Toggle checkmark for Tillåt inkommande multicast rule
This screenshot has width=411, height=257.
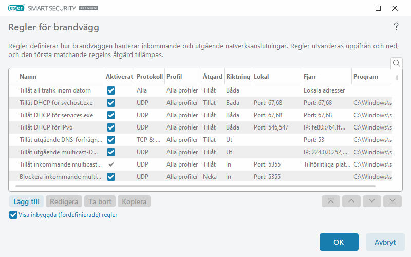(111, 164)
